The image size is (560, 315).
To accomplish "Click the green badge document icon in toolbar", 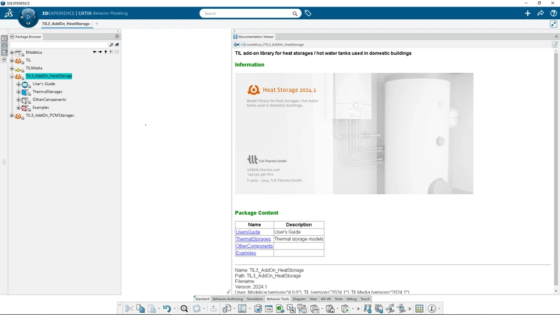I will point(279,309).
